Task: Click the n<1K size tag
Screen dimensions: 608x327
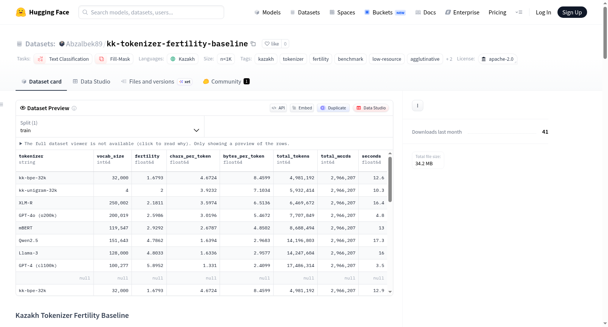Action: point(226,59)
